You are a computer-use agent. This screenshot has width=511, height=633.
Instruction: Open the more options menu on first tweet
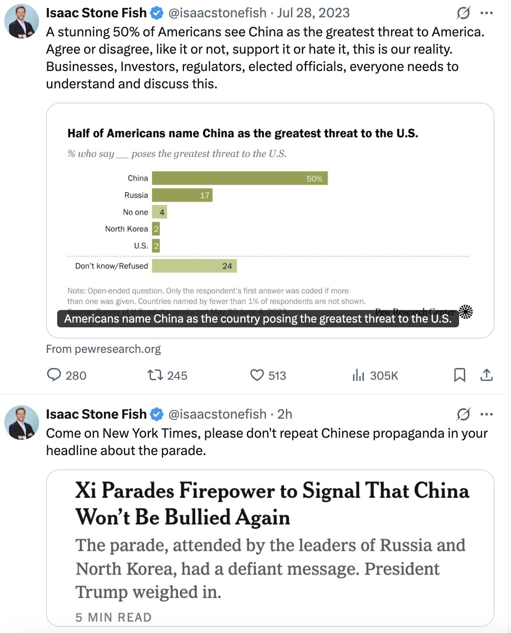(x=487, y=13)
